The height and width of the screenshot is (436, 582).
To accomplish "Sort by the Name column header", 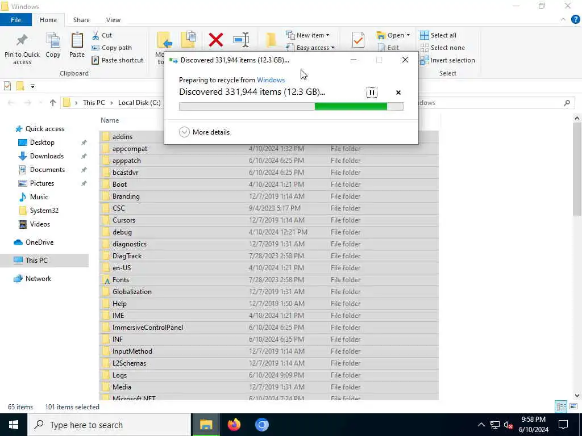I will [110, 120].
